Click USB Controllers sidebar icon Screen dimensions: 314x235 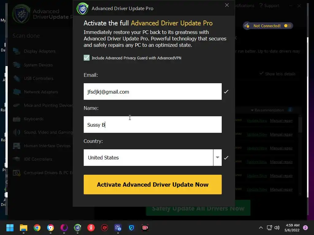pyautogui.click(x=17, y=78)
